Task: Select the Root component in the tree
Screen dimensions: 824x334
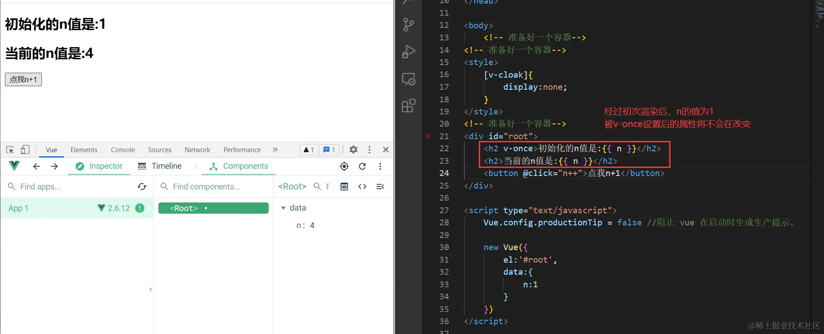Action: pyautogui.click(x=213, y=208)
